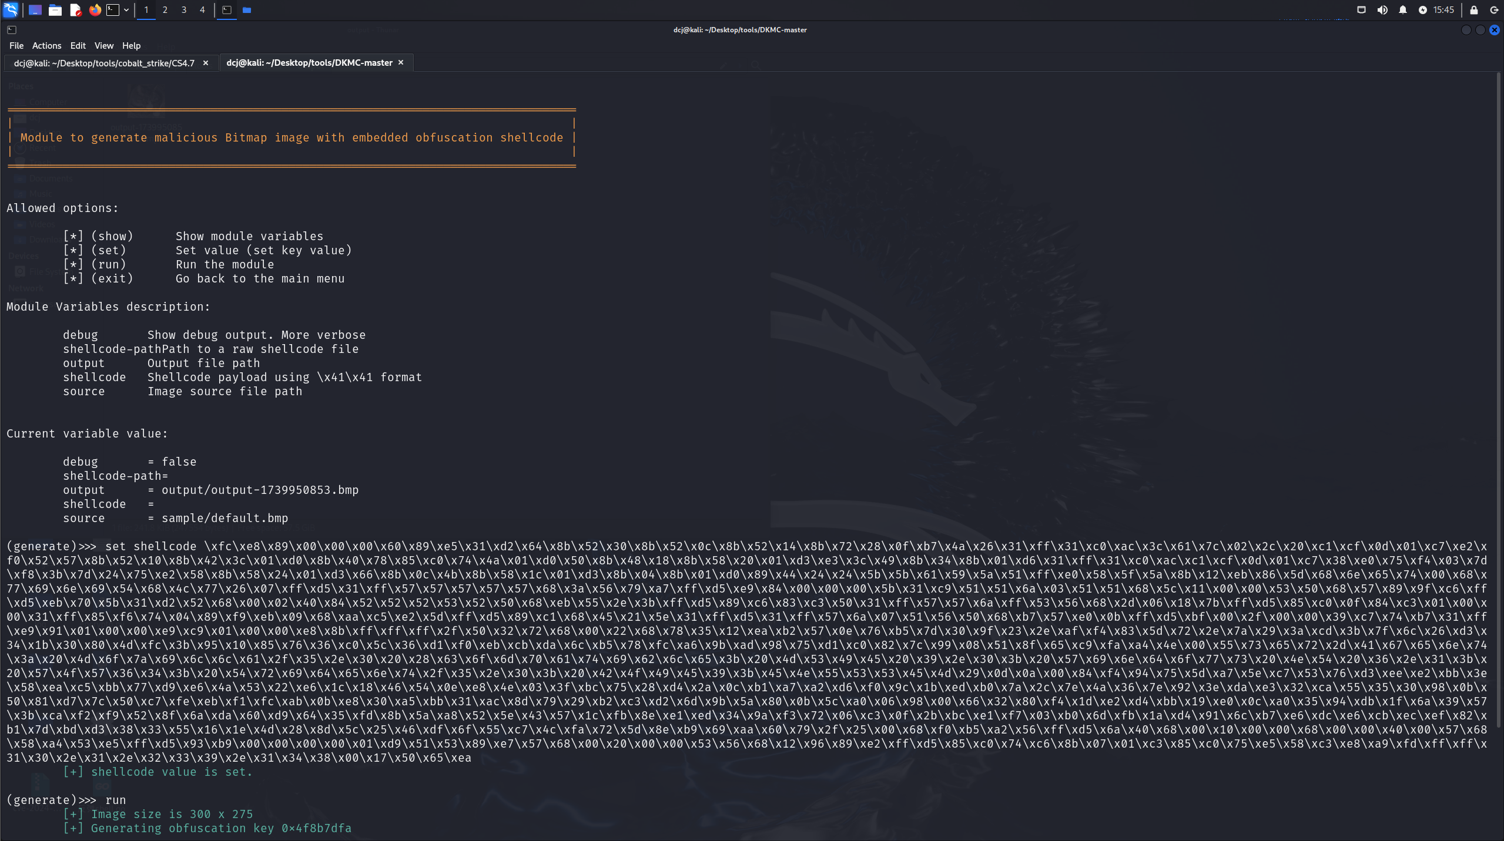The image size is (1504, 841).
Task: Open the Actions menu
Action: (x=47, y=46)
